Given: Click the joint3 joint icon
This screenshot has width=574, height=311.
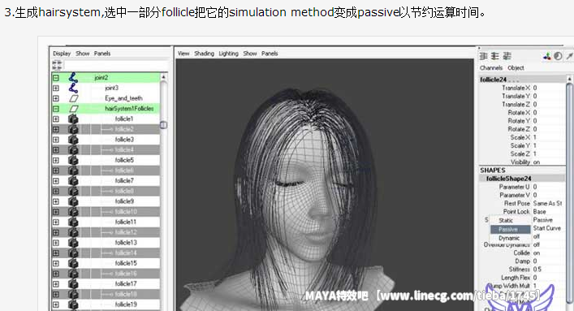Looking at the screenshot, I should click(73, 88).
